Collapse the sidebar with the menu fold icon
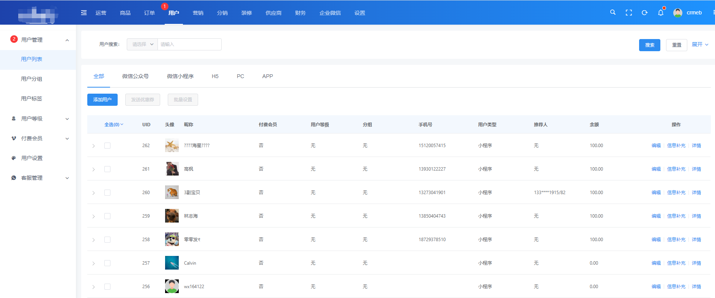 pos(84,13)
